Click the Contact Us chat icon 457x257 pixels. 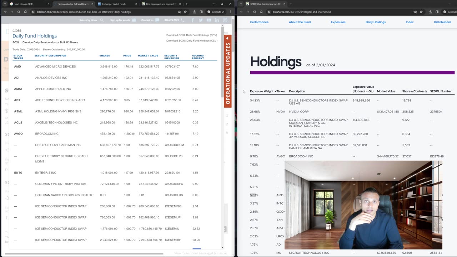click(x=157, y=20)
